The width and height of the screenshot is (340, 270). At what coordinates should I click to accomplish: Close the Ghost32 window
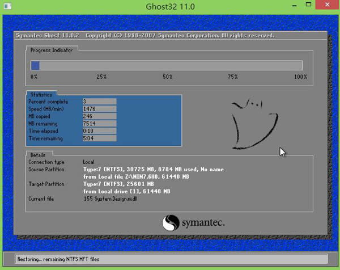coord(328,7)
